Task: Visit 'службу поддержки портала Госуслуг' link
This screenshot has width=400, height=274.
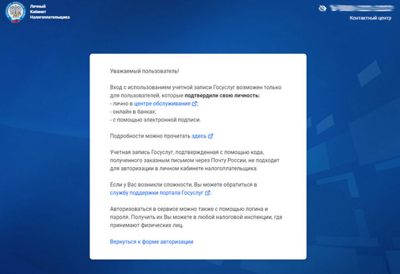Action: tap(157, 193)
